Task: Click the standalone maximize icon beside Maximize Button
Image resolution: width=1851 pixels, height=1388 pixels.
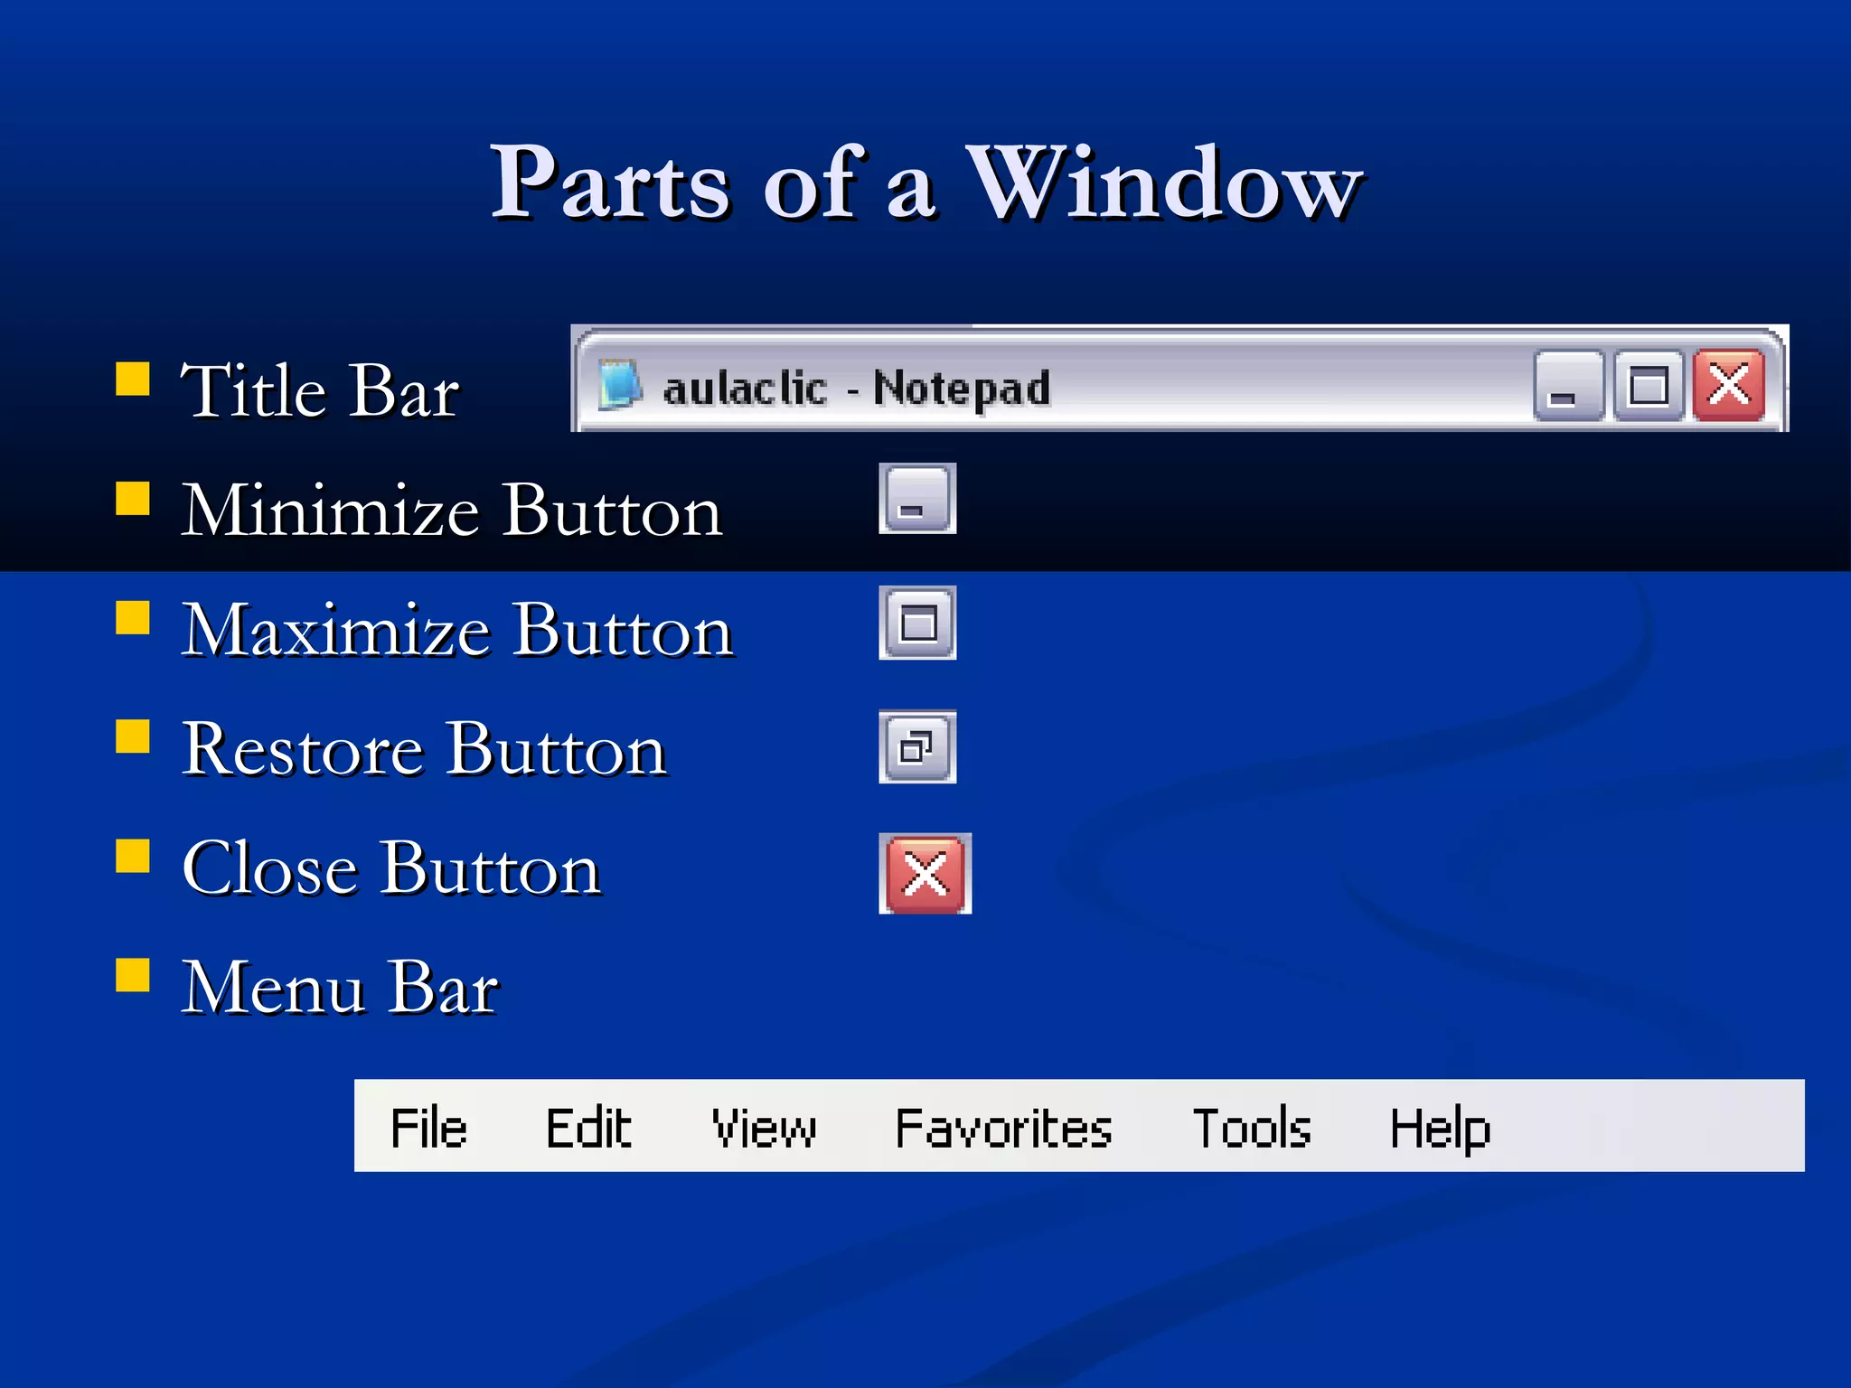Action: coord(917,623)
